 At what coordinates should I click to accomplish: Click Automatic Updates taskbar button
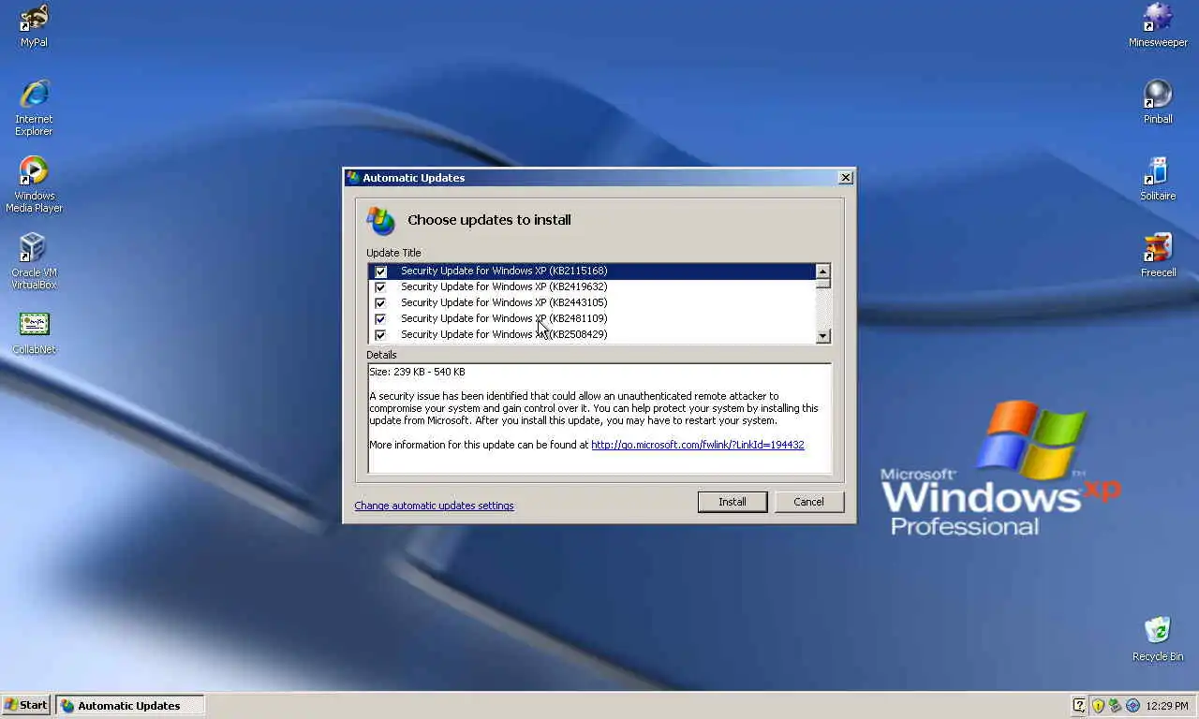pyautogui.click(x=129, y=705)
